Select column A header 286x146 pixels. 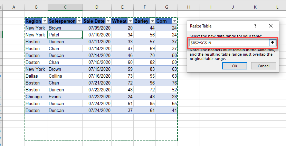(x=14, y=7)
